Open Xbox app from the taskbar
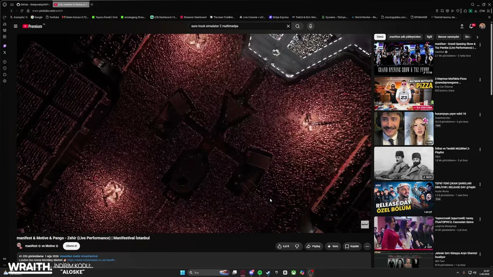Screen dimensions: 493x277 coord(293,272)
